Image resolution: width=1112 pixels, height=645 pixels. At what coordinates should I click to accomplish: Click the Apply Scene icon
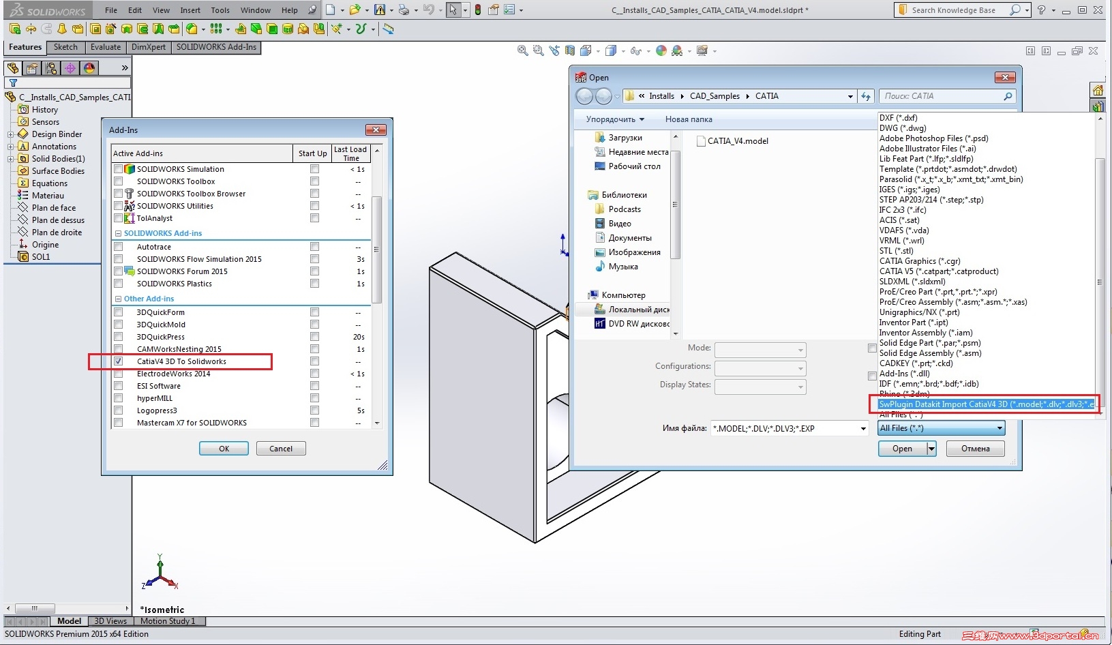[x=677, y=50]
